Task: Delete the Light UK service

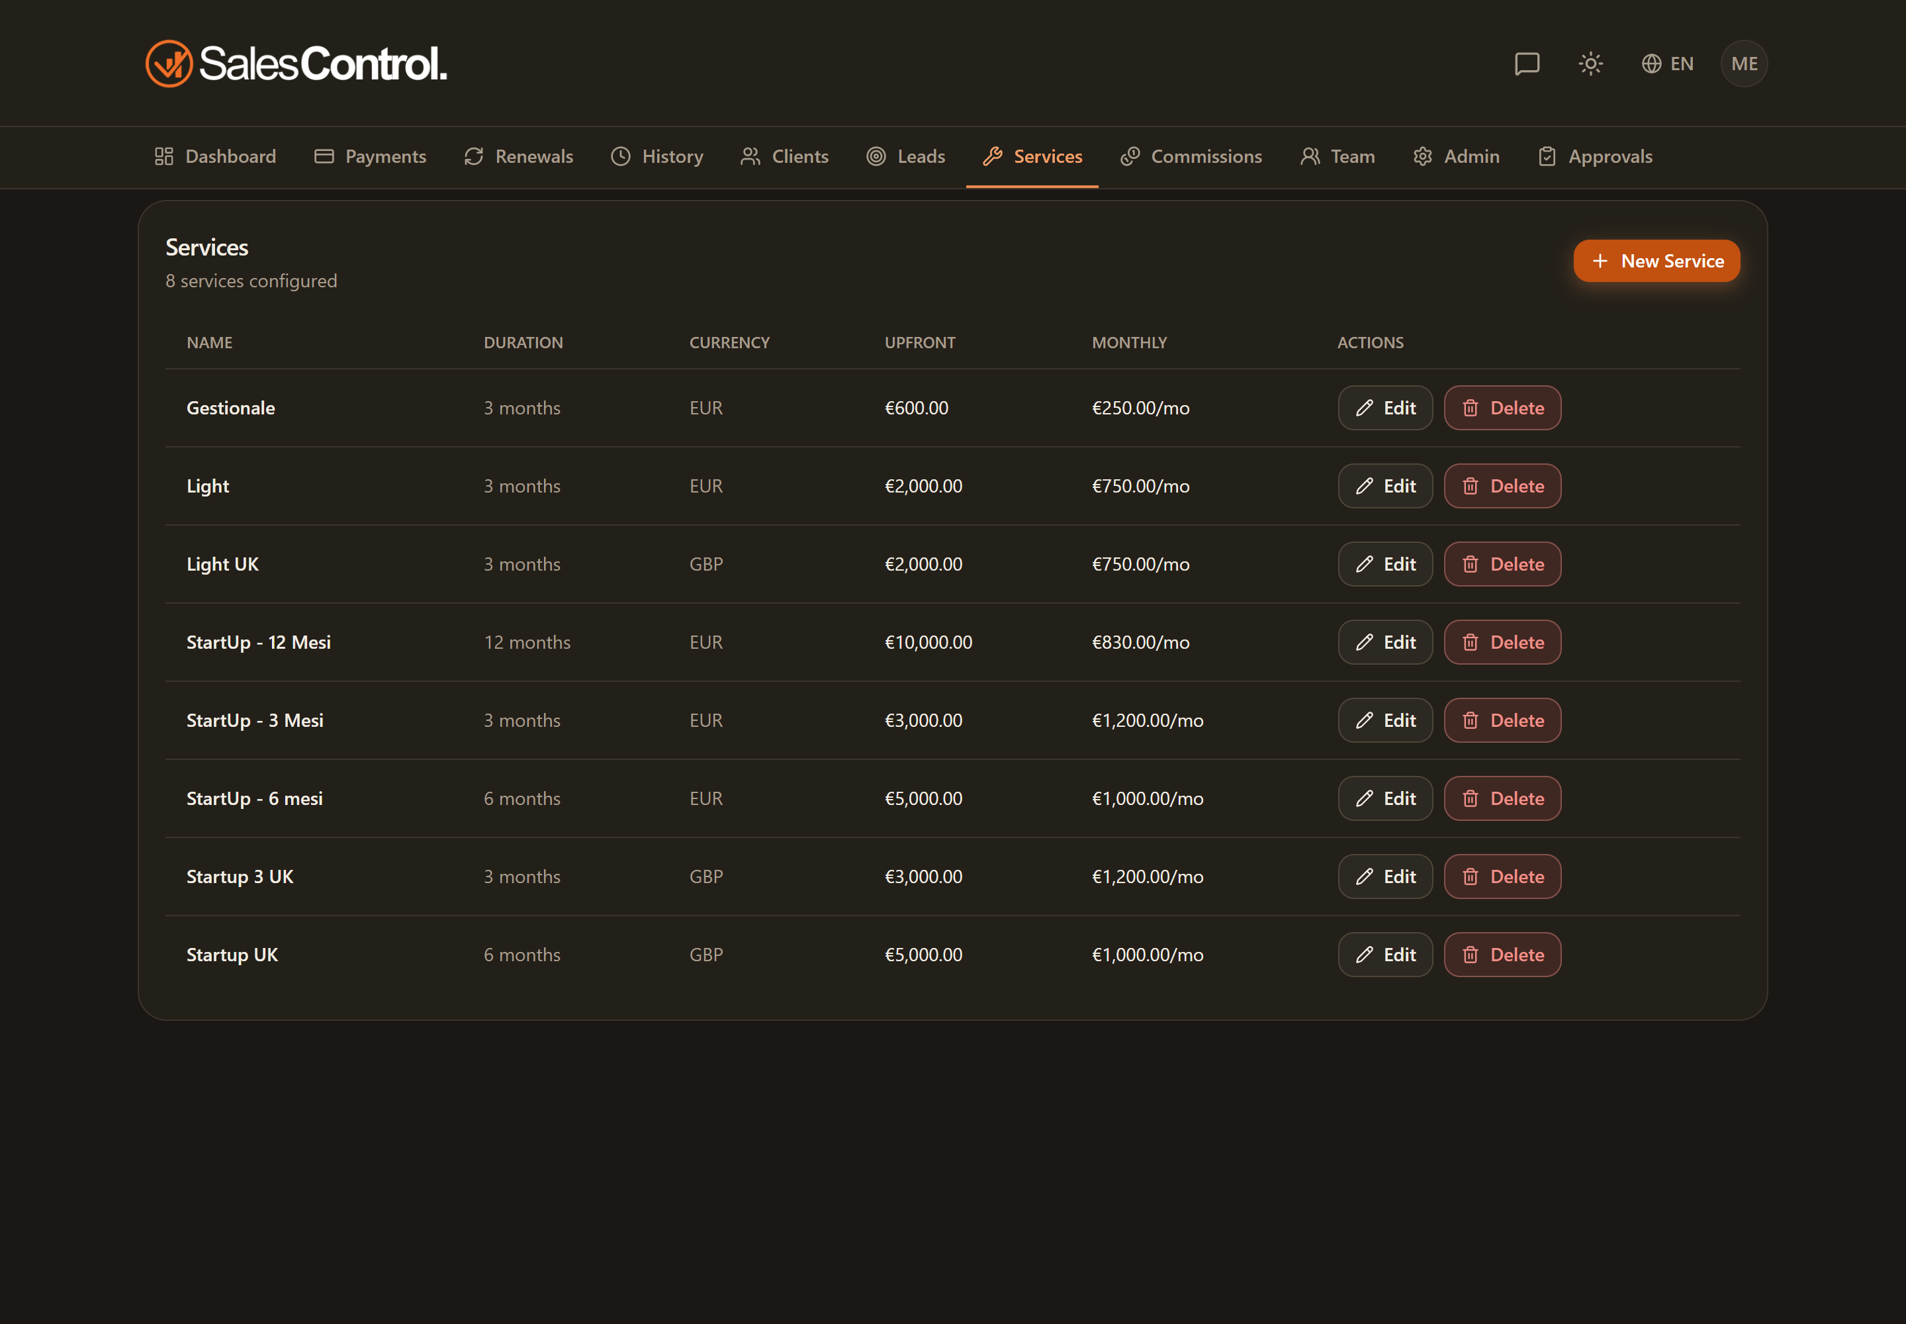Action: 1502,564
